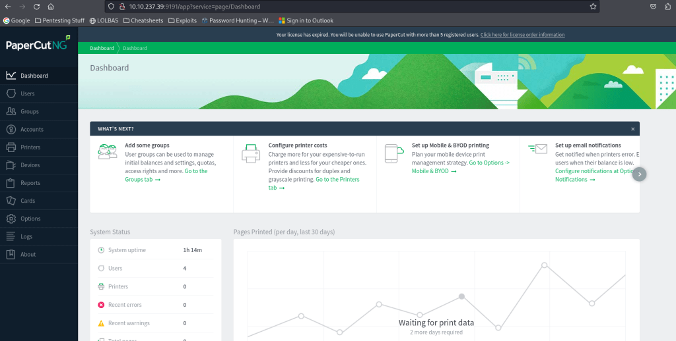Open the browser extensions icon
The image size is (676, 341).
(x=667, y=7)
